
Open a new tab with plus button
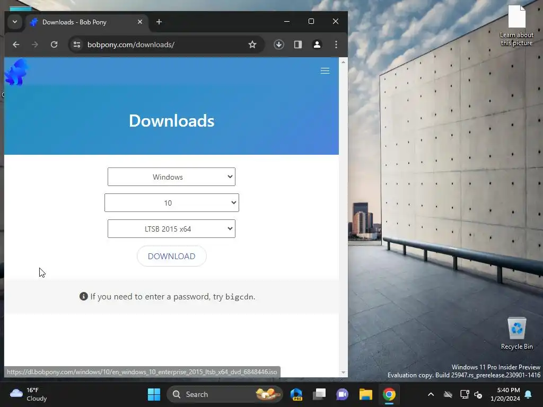(x=159, y=22)
